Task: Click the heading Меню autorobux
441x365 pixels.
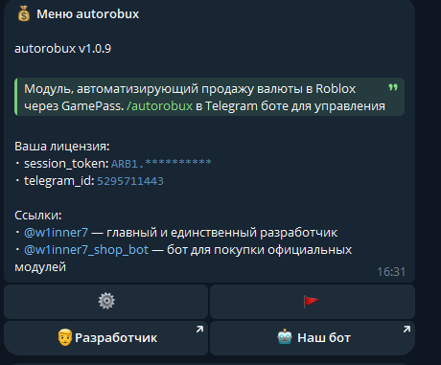Action: pyautogui.click(x=88, y=14)
